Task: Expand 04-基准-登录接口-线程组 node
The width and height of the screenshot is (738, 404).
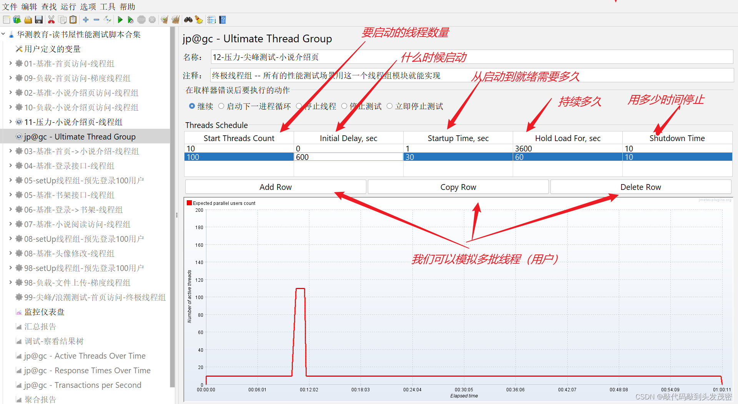Action: pyautogui.click(x=10, y=166)
